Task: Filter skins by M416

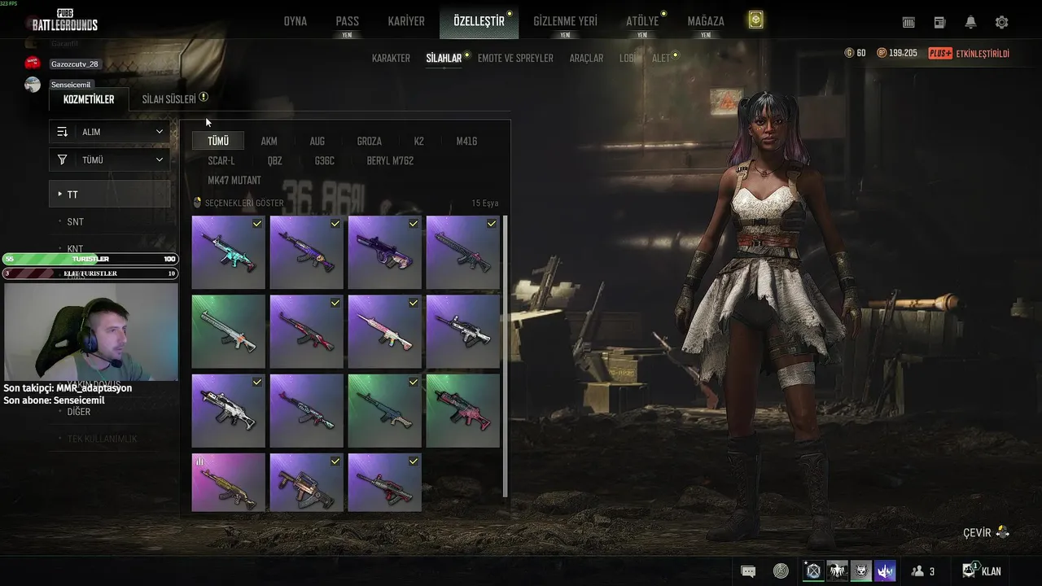Action: tap(466, 142)
